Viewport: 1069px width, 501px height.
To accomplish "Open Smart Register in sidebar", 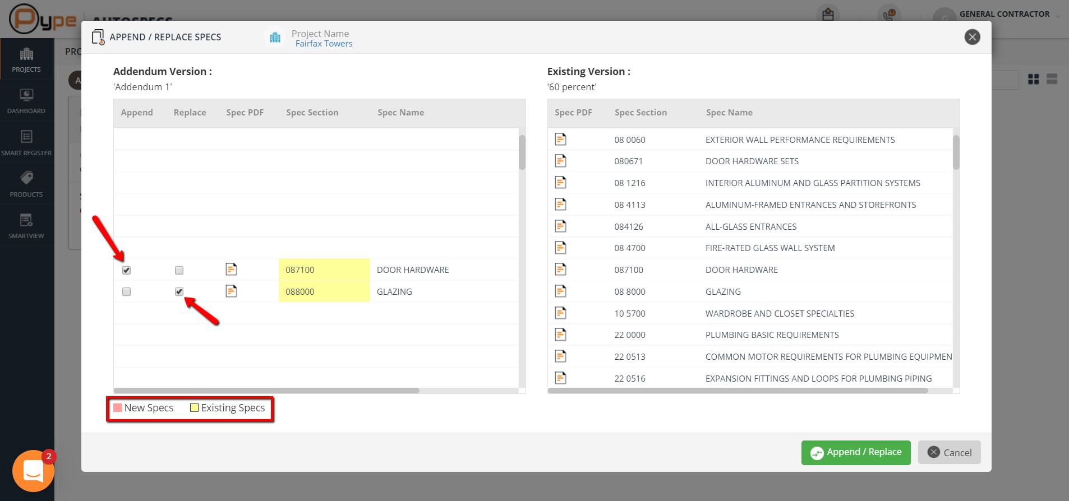I will (x=26, y=142).
